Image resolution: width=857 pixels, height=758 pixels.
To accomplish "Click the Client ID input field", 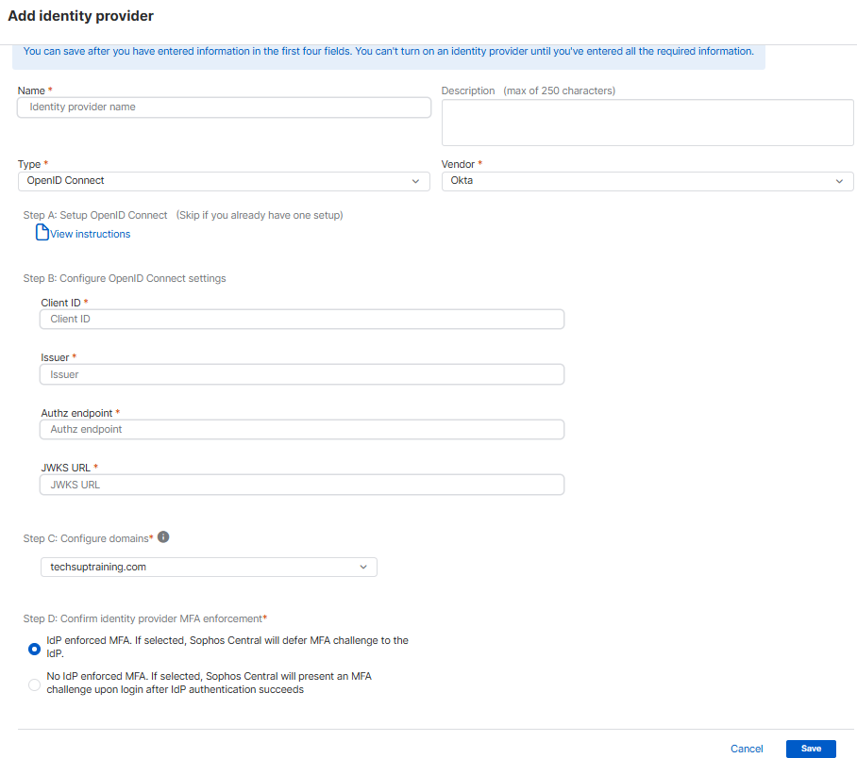I will [302, 320].
